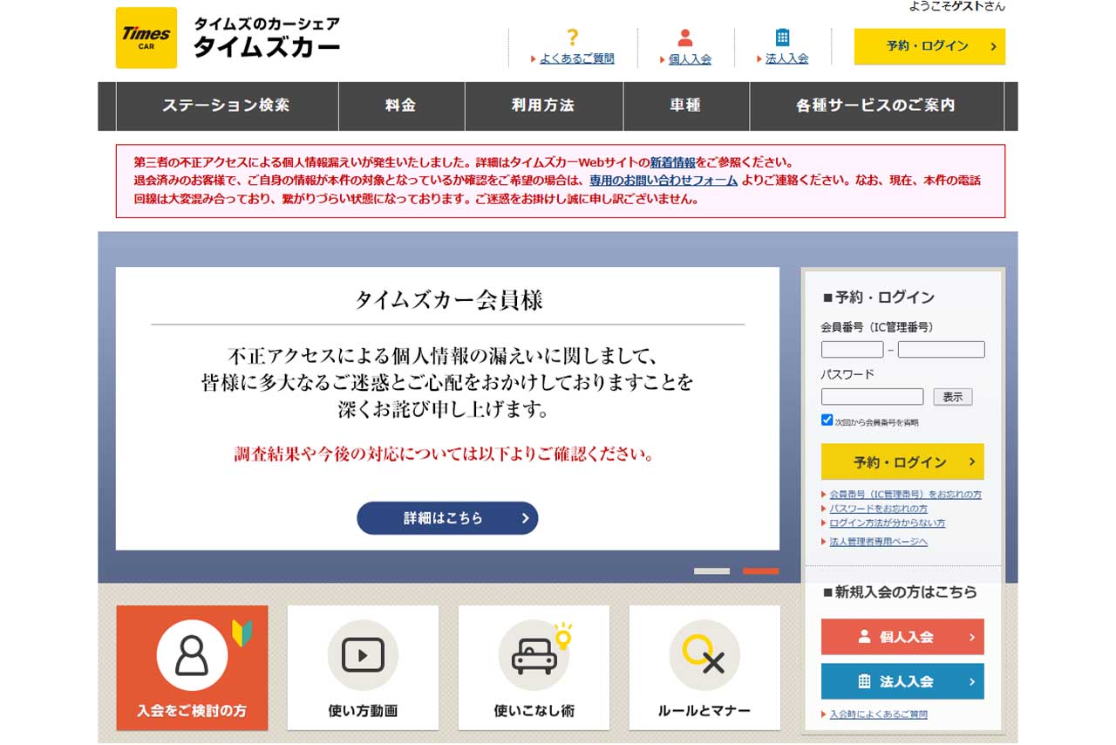The width and height of the screenshot is (1116, 745).
Task: Open よくあるご質問 link in header
Action: click(x=577, y=59)
